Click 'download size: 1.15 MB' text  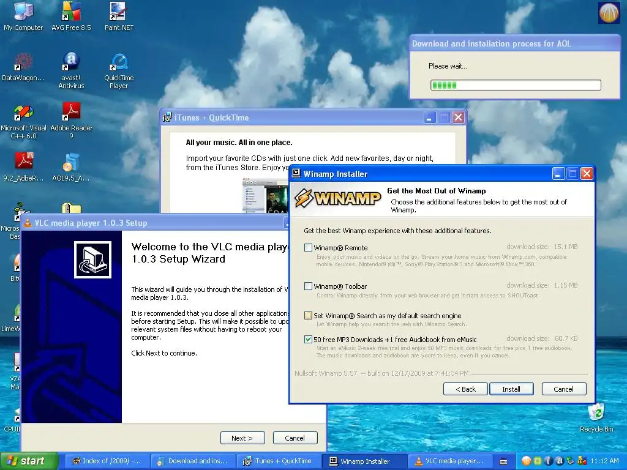[x=542, y=285]
